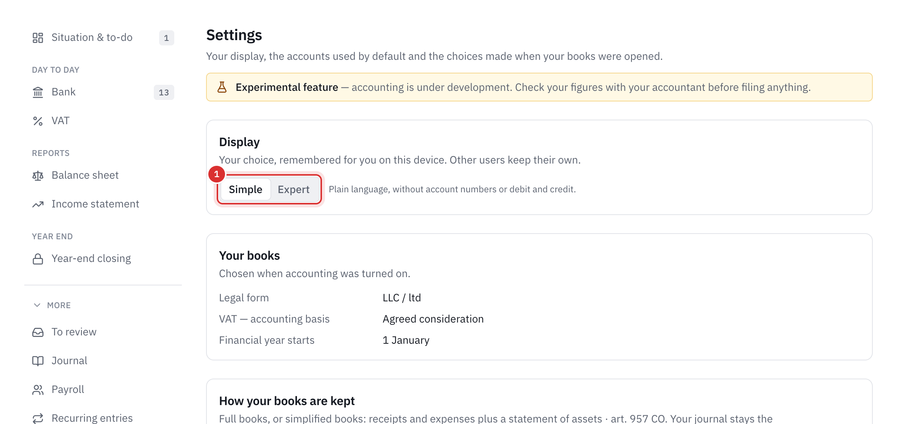Click the 'Plain language' description text
This screenshot has width=897, height=424.
pos(452,189)
